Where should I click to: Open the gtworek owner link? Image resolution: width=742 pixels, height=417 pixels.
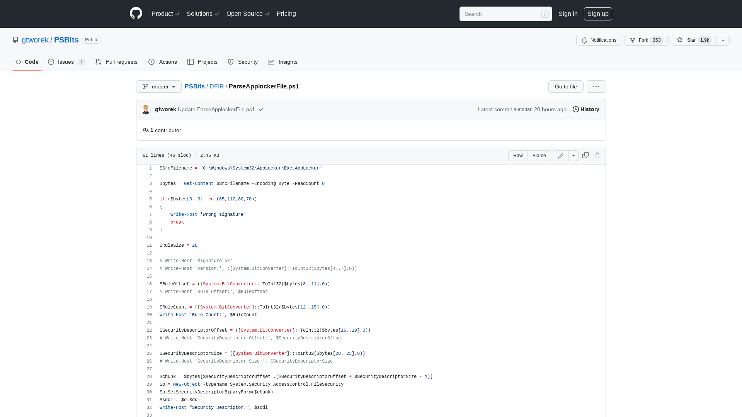click(x=35, y=40)
